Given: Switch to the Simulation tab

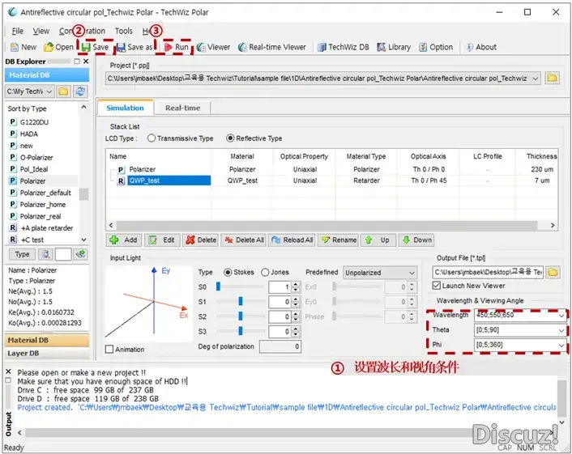Looking at the screenshot, I should [x=125, y=108].
